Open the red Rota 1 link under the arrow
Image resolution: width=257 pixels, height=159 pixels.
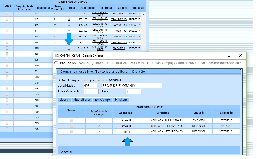pyautogui.click(x=69, y=48)
